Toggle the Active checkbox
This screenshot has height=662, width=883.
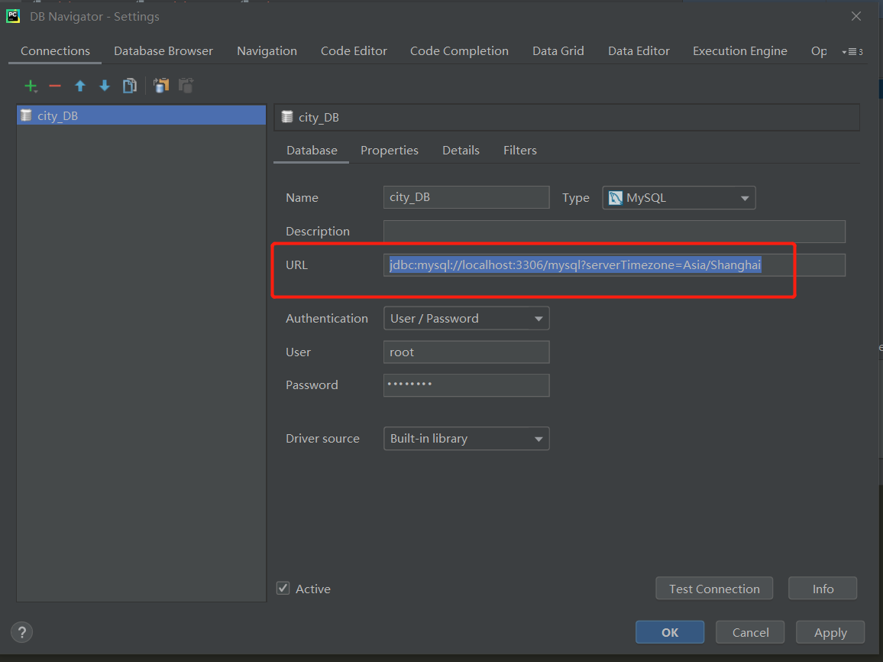283,588
